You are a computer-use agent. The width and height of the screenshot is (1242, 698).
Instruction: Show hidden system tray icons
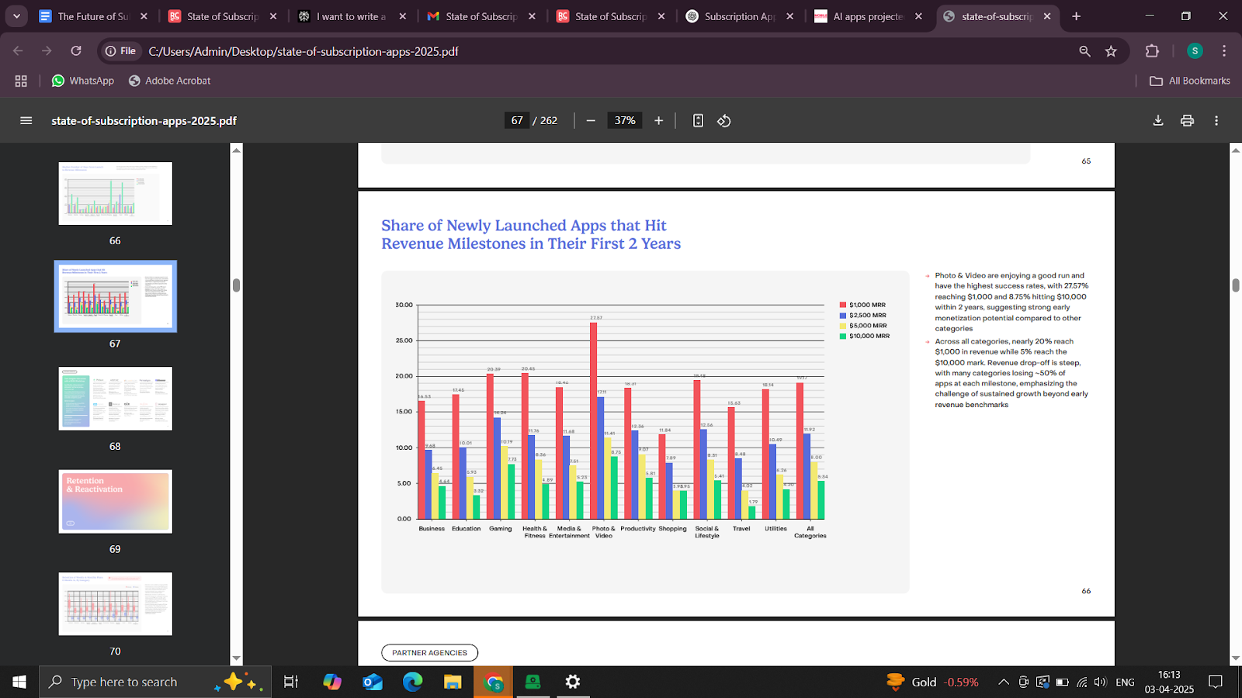point(1003,682)
